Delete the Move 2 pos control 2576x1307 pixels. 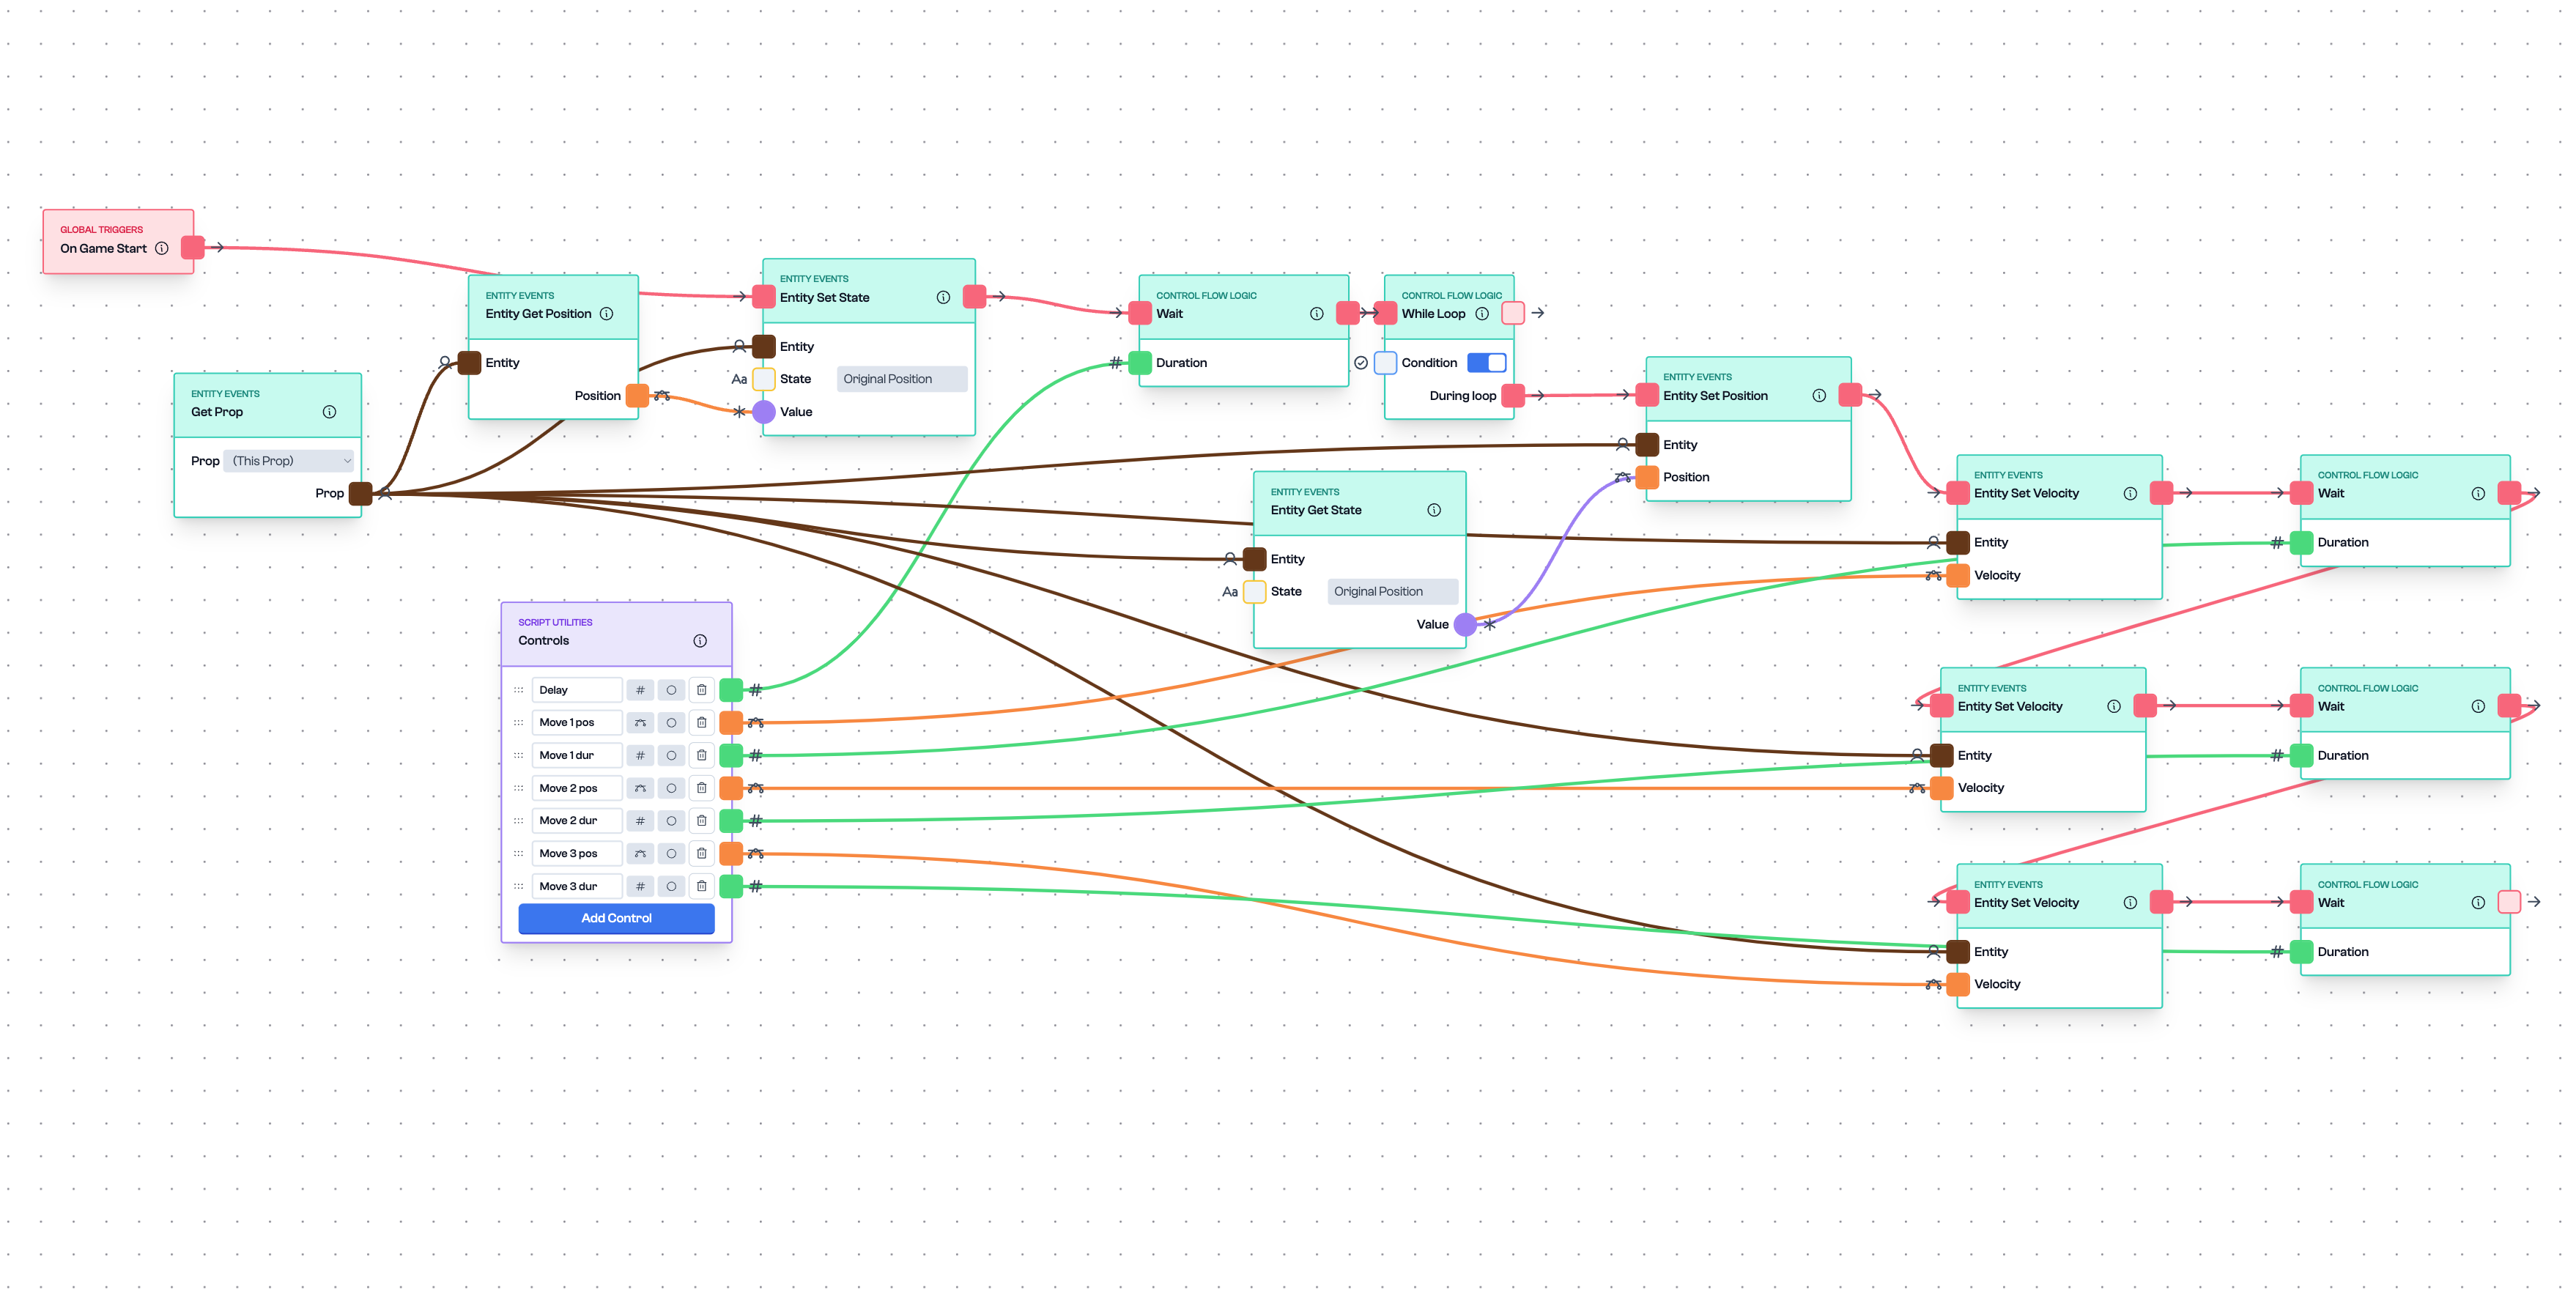702,788
